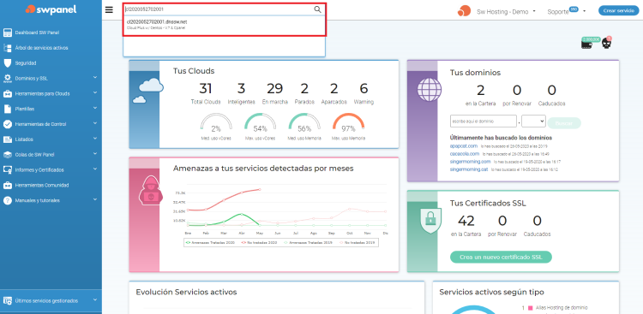Open the singermorning.cat domain link
This screenshot has height=314, width=643.
[469, 169]
